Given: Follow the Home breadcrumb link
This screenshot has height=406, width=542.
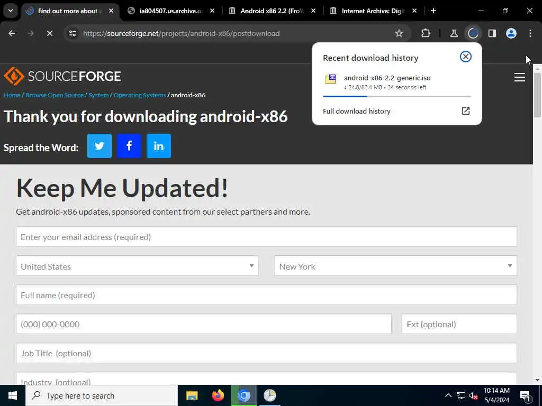Looking at the screenshot, I should (12, 95).
